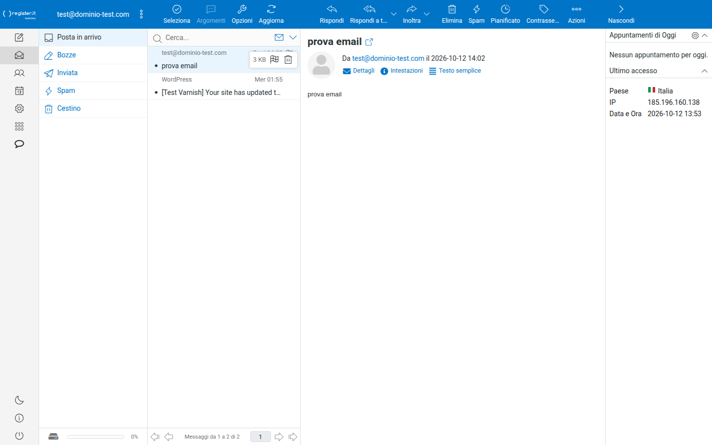
Task: Open the apps grid icon
Action: click(19, 127)
